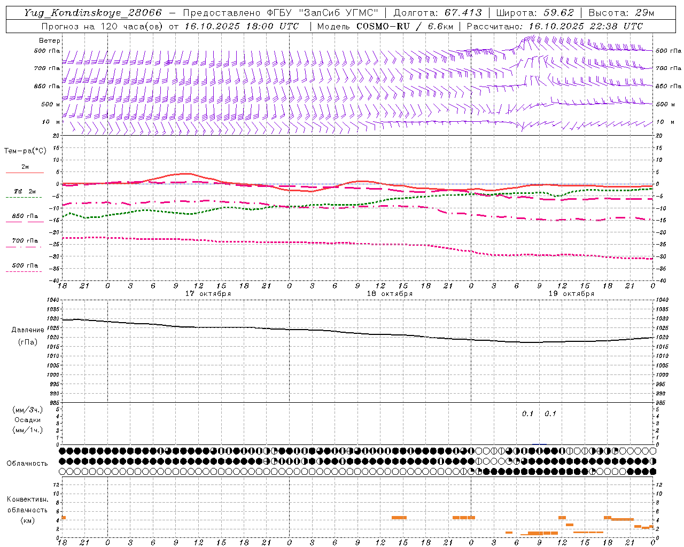This screenshot has width=684, height=547.
Task: Click the Модель COSMO-RU / 6.6км label
Action: (x=384, y=26)
